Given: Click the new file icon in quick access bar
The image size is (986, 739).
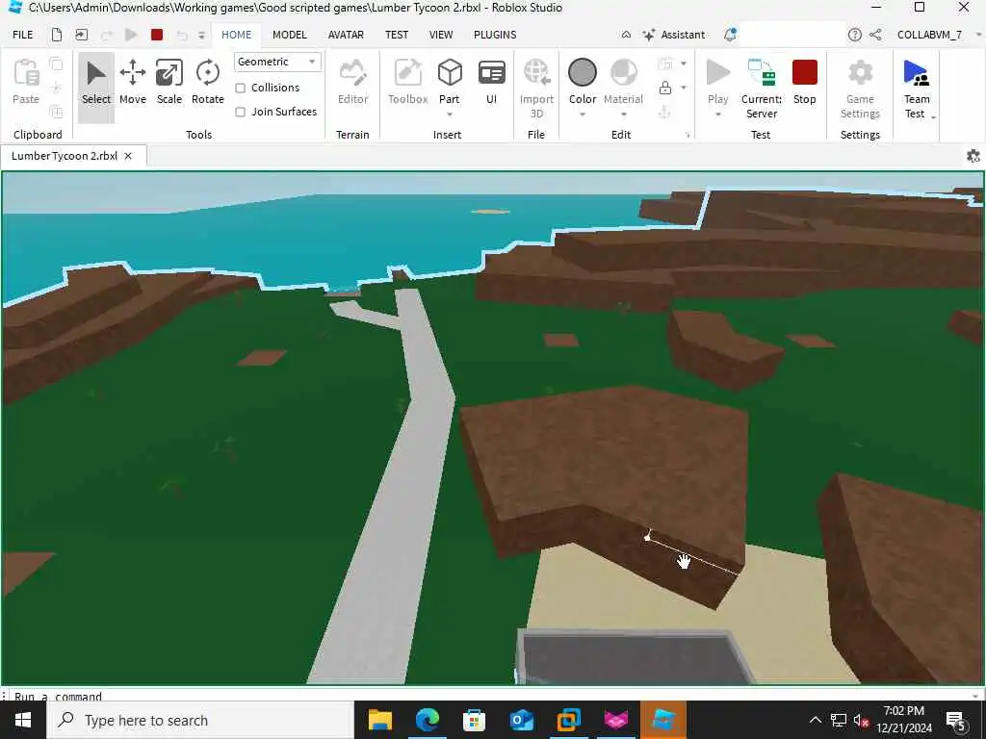Looking at the screenshot, I should 57,35.
